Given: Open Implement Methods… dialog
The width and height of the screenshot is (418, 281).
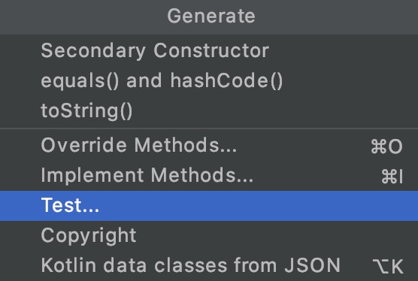Looking at the screenshot, I should coord(209,176).
